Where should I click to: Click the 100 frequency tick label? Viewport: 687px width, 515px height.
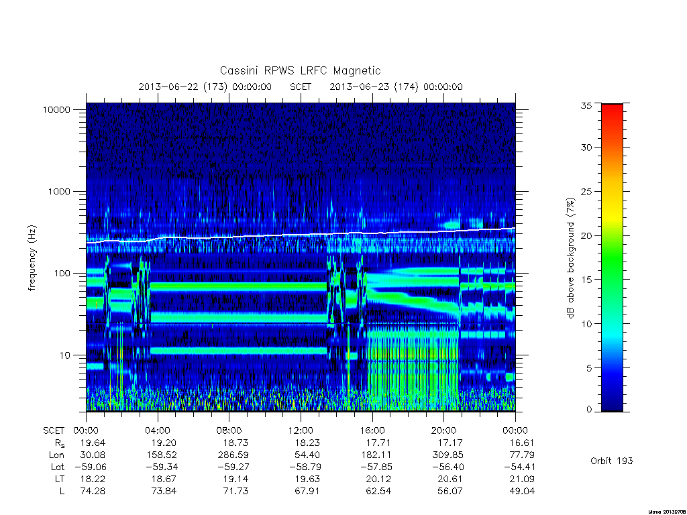coord(62,274)
